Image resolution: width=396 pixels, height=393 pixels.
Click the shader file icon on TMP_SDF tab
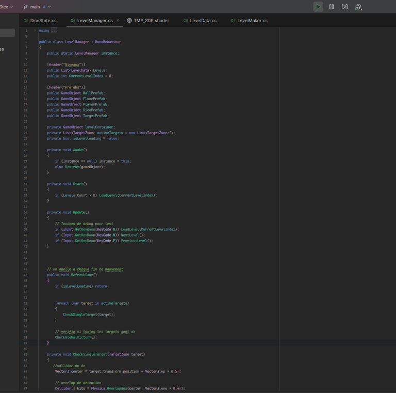[x=129, y=21]
